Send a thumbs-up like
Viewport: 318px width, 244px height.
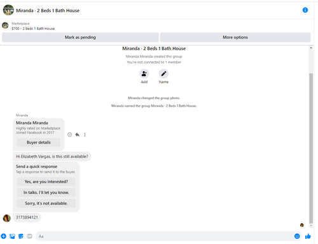(x=308, y=236)
